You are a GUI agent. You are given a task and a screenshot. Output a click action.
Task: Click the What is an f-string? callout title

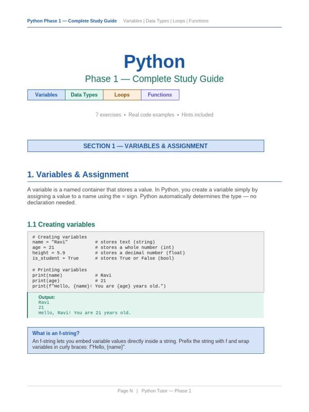[56, 333]
